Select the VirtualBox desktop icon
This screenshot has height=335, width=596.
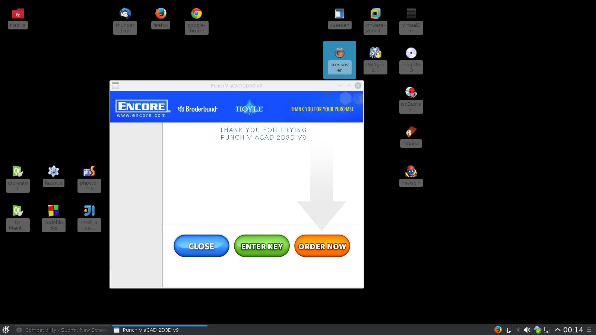[x=411, y=21]
